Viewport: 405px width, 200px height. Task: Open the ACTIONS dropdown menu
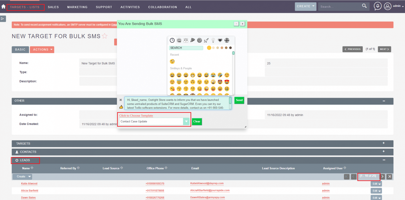tap(42, 50)
